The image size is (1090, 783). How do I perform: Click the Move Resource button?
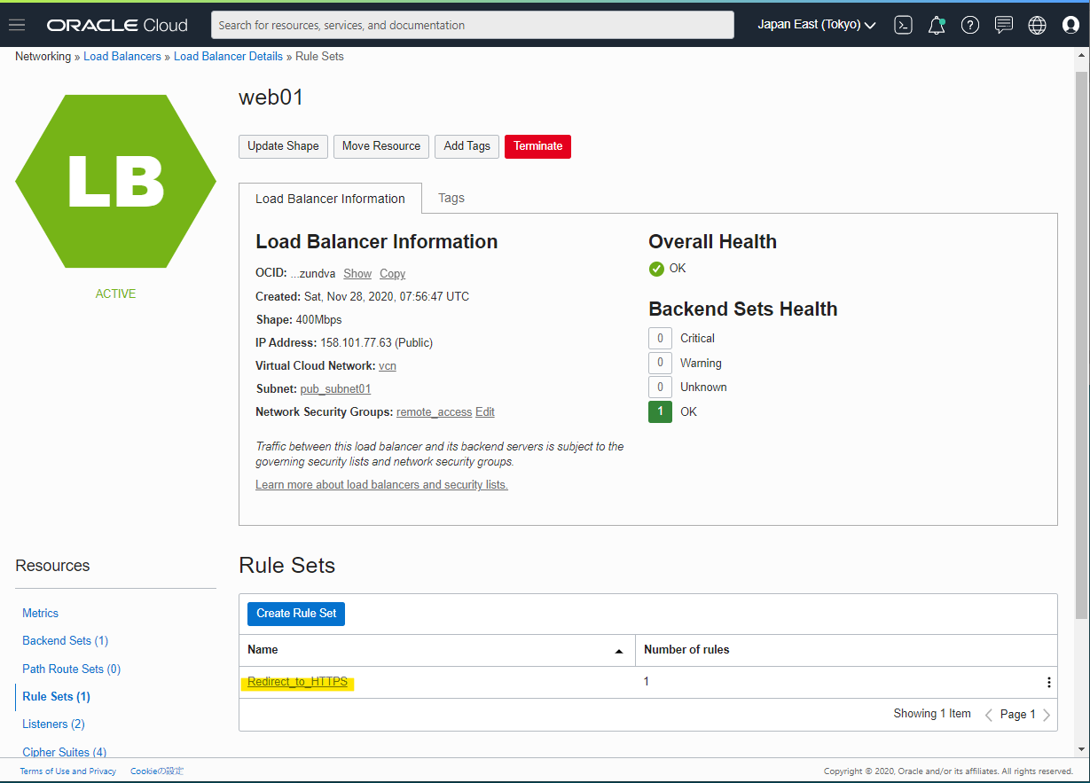pos(381,146)
